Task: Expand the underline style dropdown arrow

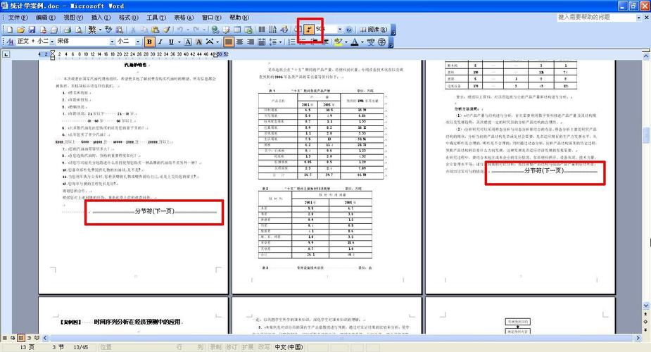Action: click(179, 42)
